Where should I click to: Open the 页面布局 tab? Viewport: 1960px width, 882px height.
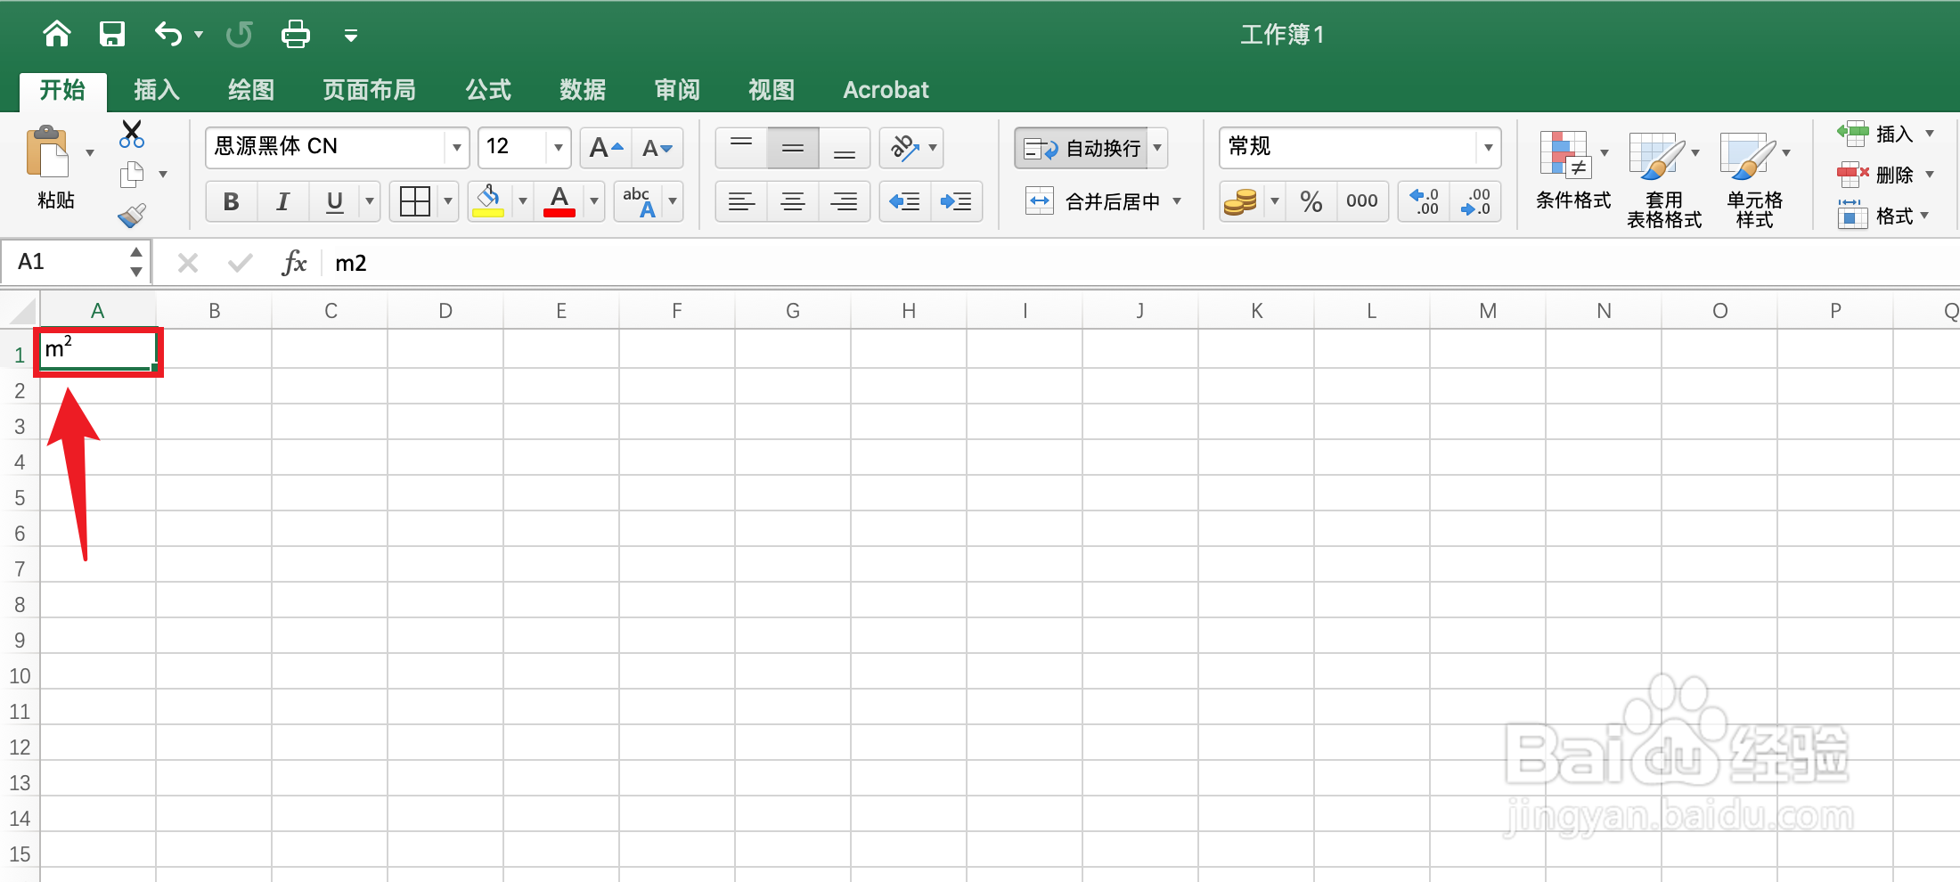[x=370, y=90]
